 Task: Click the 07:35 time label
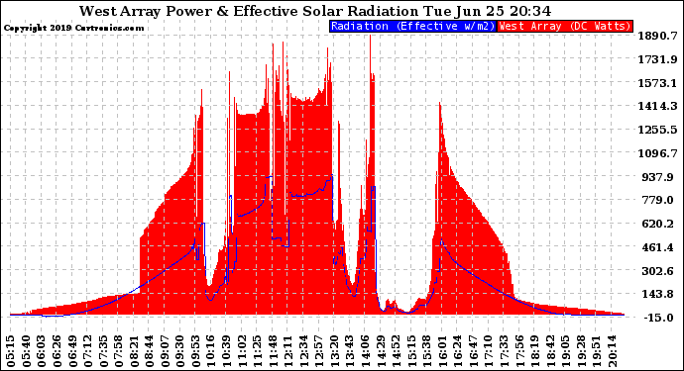pos(103,351)
